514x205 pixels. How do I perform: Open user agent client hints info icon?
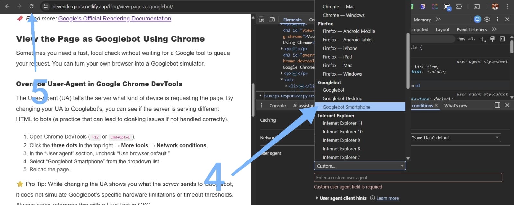(372, 198)
